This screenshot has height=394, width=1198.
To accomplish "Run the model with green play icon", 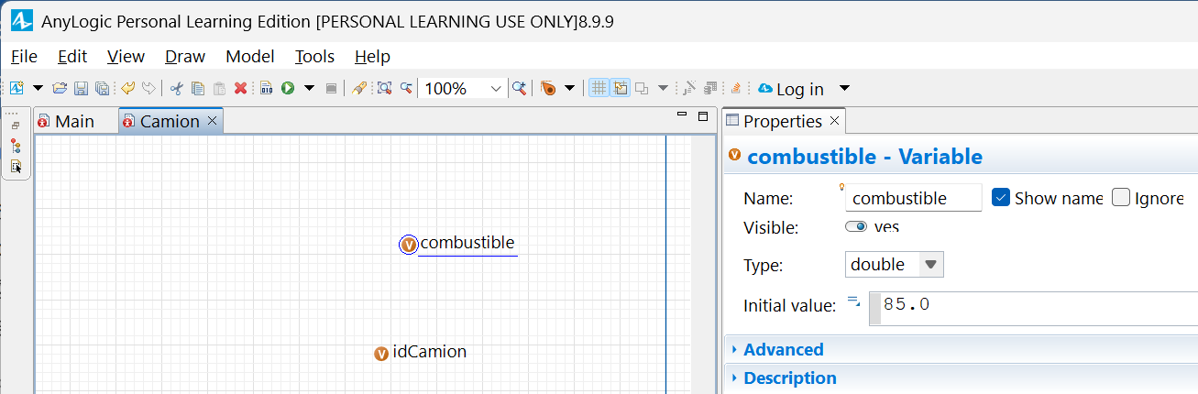I will [x=288, y=88].
